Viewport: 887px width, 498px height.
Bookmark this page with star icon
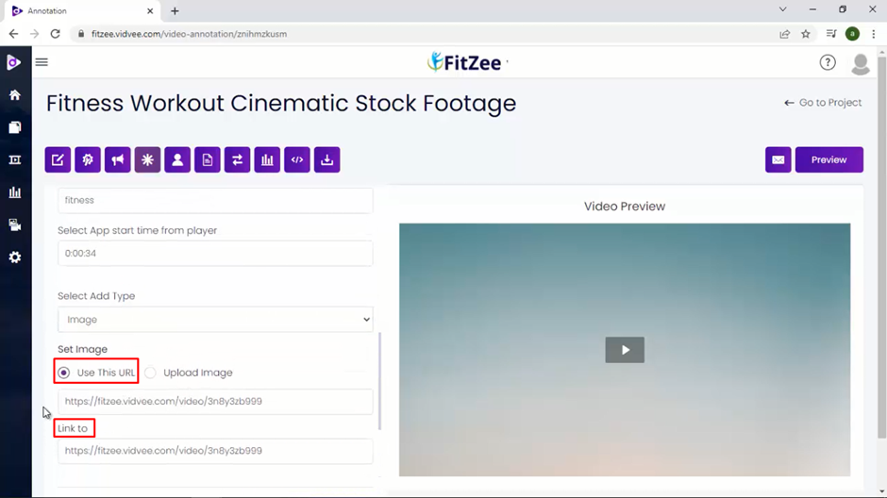(806, 34)
